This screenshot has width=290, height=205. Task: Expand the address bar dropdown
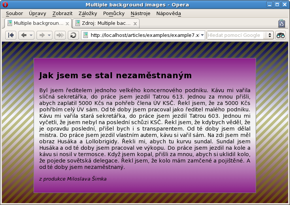203,35
